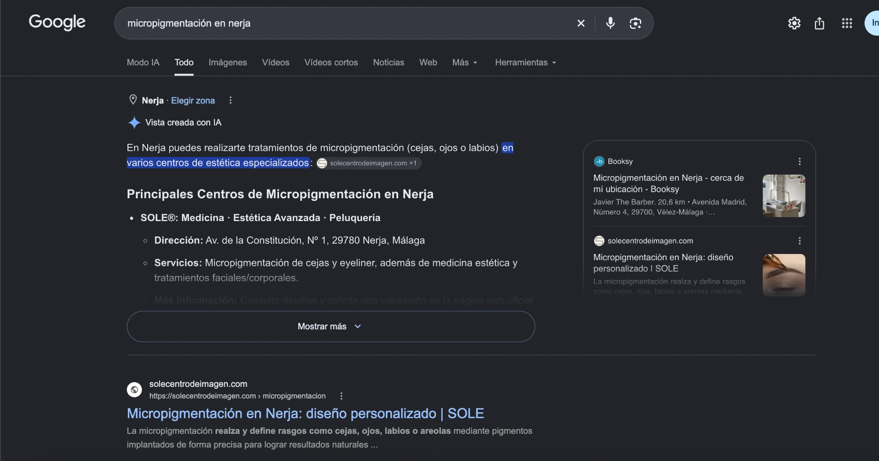
Task: Open options menu next to Elegir zona
Action: 230,100
